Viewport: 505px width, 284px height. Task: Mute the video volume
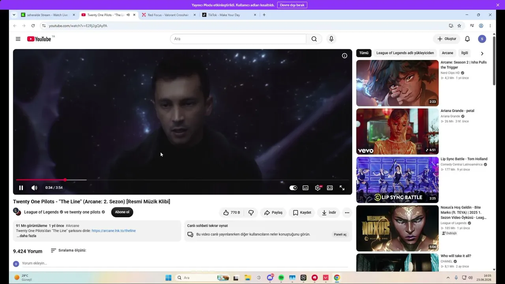[x=34, y=188]
